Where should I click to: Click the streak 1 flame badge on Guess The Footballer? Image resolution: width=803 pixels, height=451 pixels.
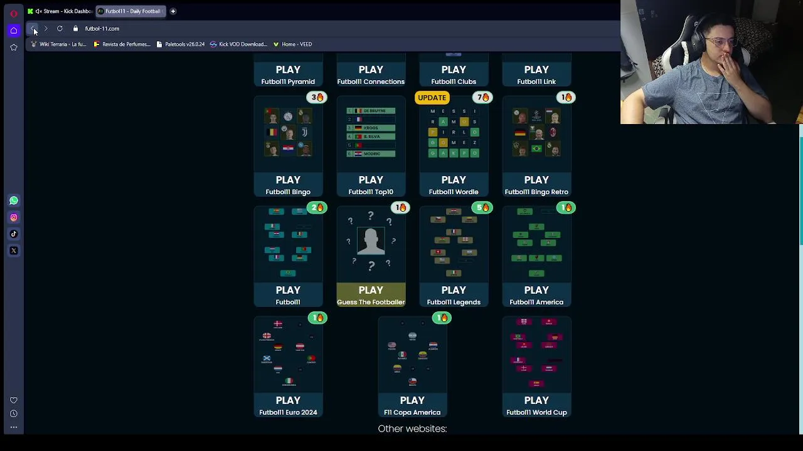tap(400, 207)
